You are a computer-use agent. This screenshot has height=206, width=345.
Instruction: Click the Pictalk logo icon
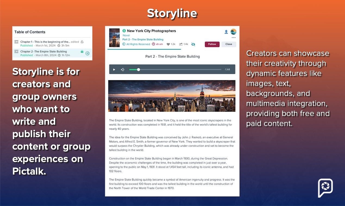[325, 188]
